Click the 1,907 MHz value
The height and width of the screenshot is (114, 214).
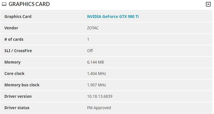pyautogui.click(x=96, y=85)
